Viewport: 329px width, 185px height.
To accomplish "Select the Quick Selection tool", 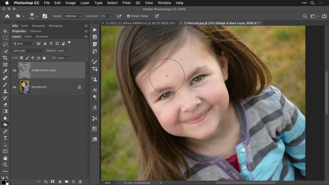I will click(x=5, y=51).
